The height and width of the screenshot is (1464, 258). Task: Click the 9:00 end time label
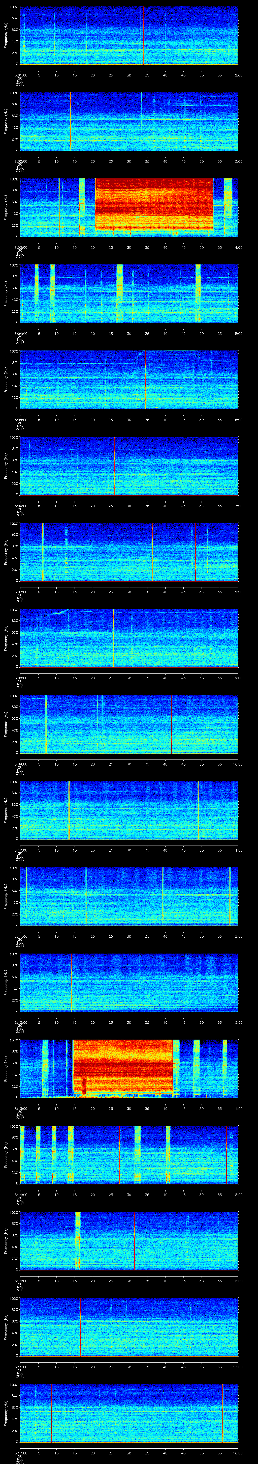238,678
